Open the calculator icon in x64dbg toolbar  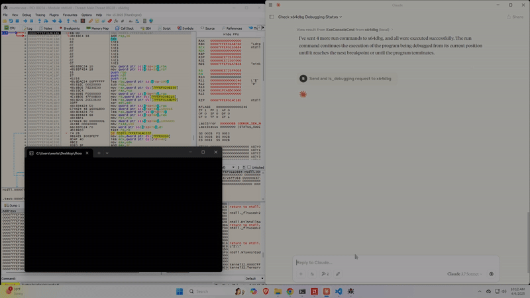coord(144,21)
